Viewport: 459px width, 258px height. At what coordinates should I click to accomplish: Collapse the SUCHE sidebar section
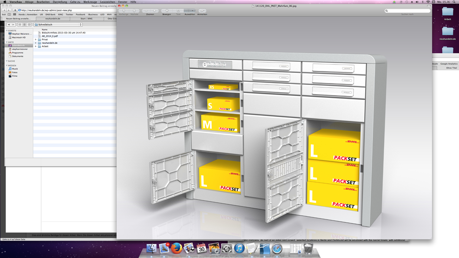pyautogui.click(x=7, y=61)
